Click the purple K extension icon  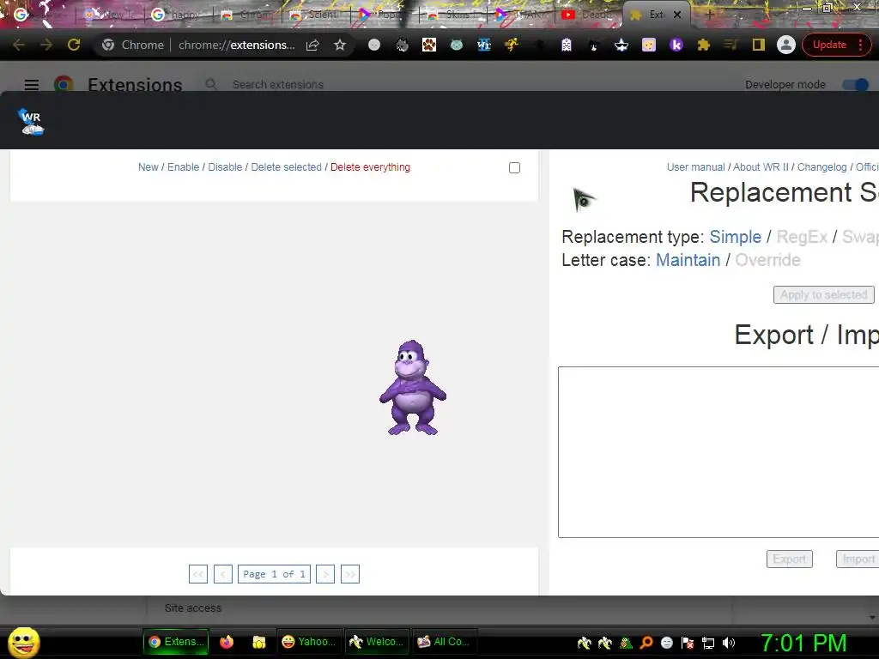point(676,45)
